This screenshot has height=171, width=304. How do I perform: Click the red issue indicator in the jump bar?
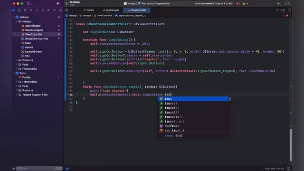click(287, 16)
